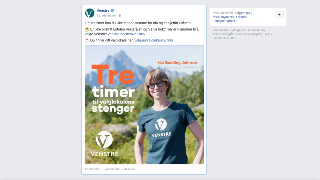The width and height of the screenshot is (320, 180).
Task: Click the public globe privacy icon
Action: pyautogui.click(x=120, y=15)
